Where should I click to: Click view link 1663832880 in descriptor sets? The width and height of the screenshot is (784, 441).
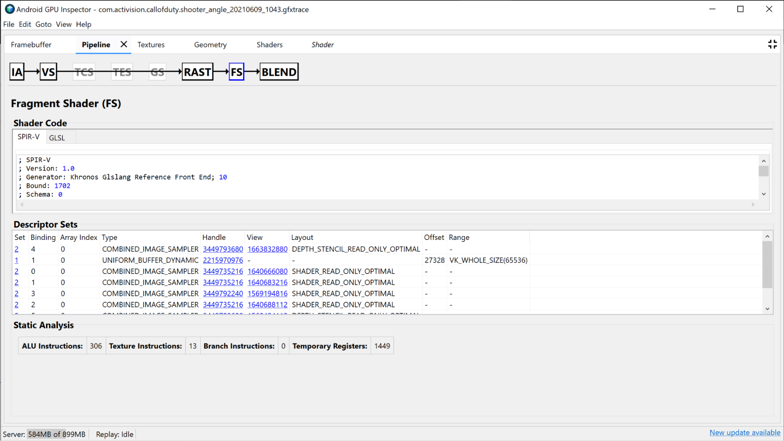267,249
